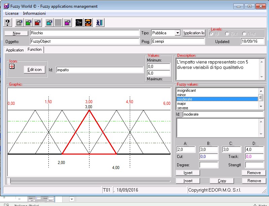Image resolution: width=269 pixels, height=206 pixels.
Task: Click Description box scroll down arrow
Action: 262,77
